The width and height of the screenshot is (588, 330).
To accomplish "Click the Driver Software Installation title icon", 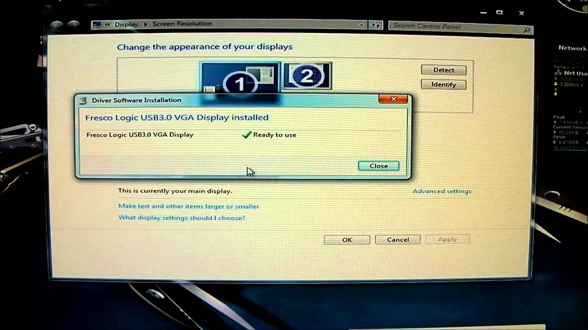I will pyautogui.click(x=83, y=100).
